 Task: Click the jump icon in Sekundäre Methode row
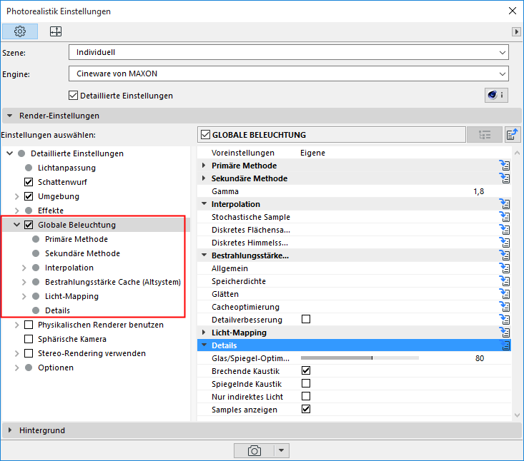(x=505, y=178)
